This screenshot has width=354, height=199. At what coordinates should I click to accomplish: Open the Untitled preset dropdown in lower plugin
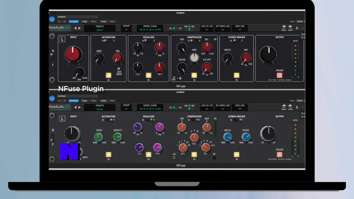point(77,96)
